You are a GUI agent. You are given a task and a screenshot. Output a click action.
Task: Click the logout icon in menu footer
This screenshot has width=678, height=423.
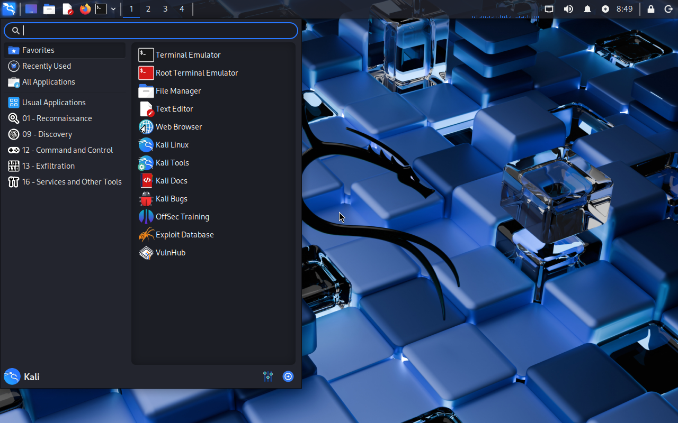tap(288, 376)
